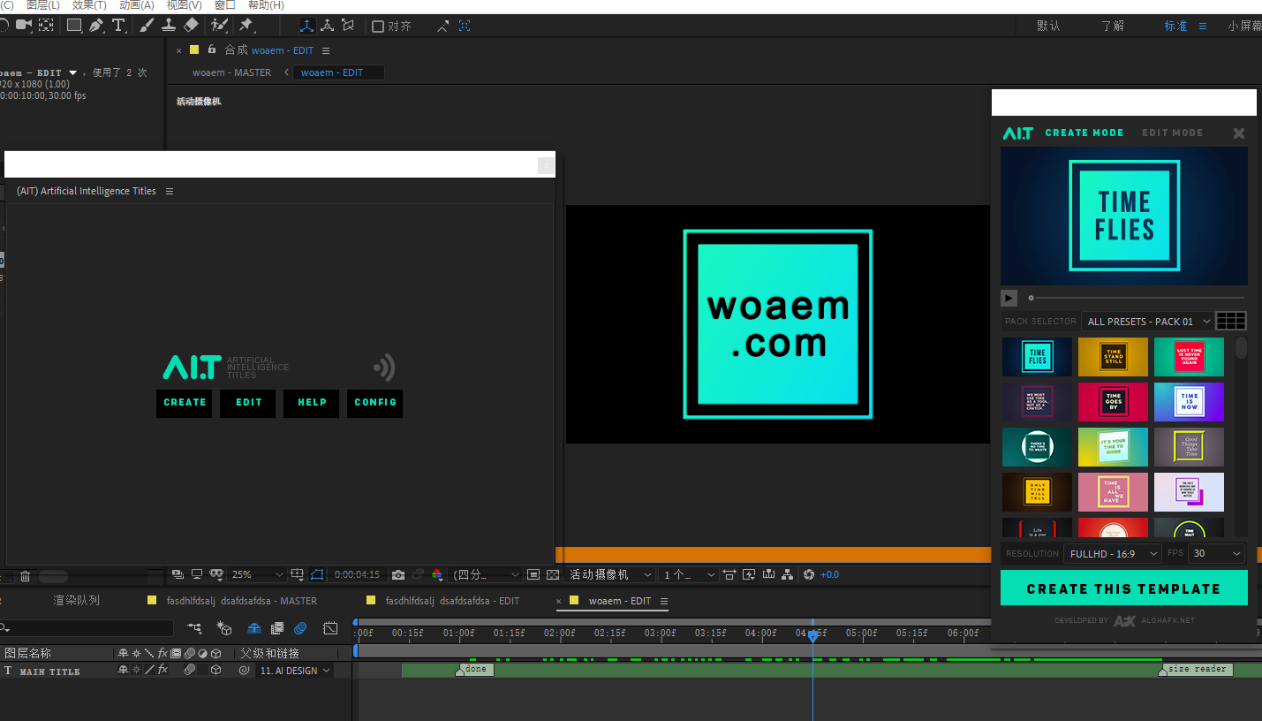This screenshot has height=721, width=1262.
Task: Select the Rectangle shape tool
Action: click(74, 26)
